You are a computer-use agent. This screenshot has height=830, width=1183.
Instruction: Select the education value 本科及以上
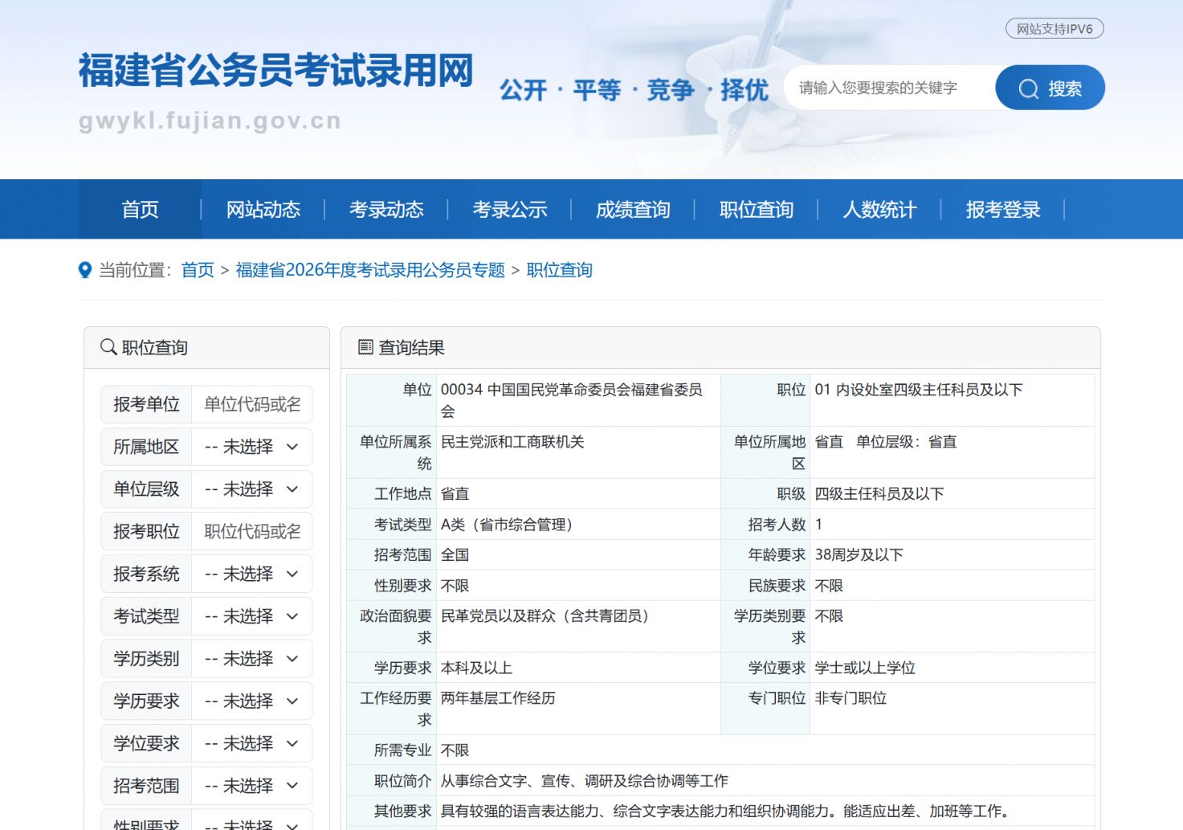pos(476,668)
